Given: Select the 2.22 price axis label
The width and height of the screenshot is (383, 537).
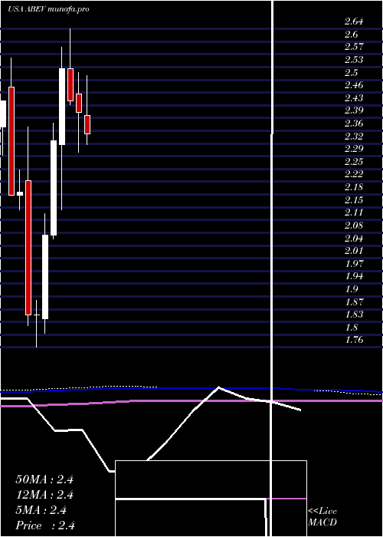Looking at the screenshot, I should [354, 174].
